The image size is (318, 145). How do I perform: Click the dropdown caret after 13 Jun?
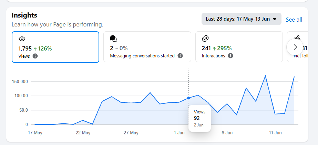[275, 19]
